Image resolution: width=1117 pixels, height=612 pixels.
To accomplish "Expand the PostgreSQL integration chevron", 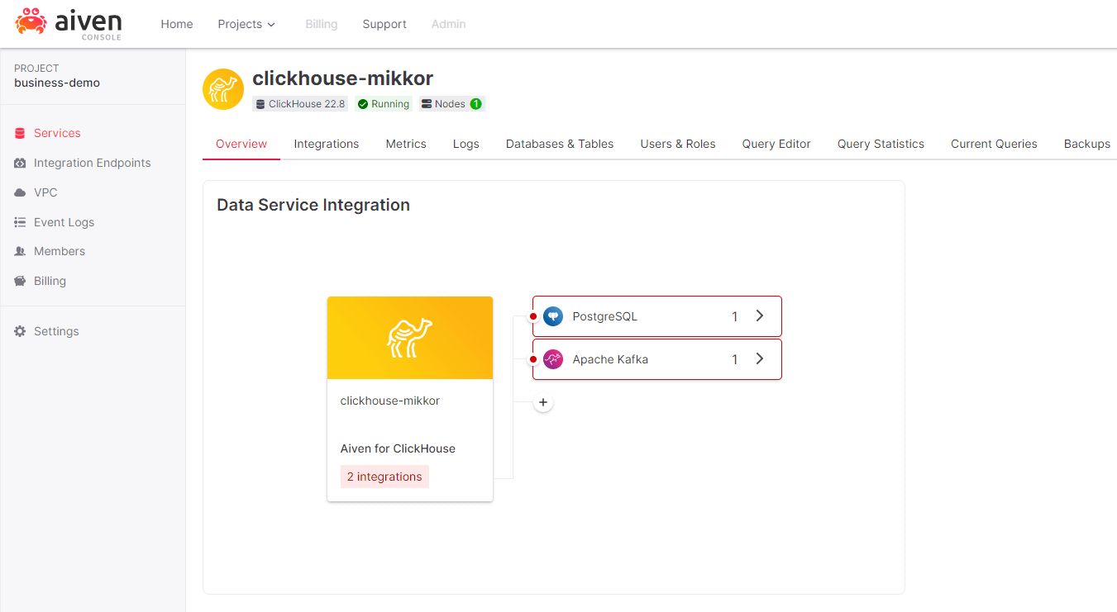I will pos(760,315).
